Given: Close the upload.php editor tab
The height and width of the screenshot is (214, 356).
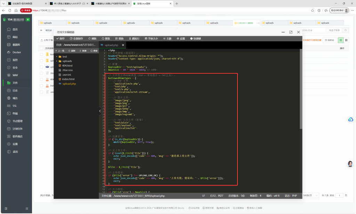Looking at the screenshot, I should pyautogui.click(x=123, y=45).
